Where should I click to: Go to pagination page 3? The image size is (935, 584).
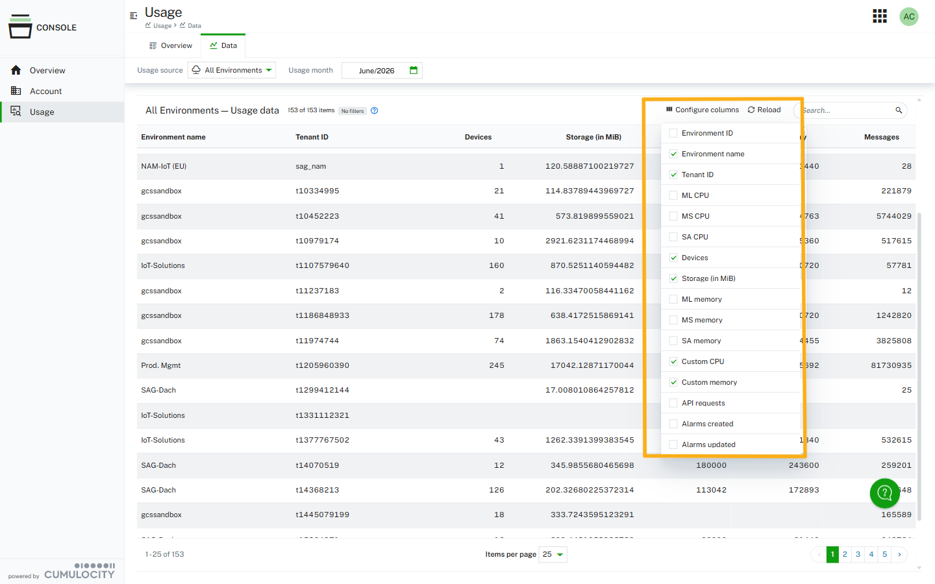point(858,554)
